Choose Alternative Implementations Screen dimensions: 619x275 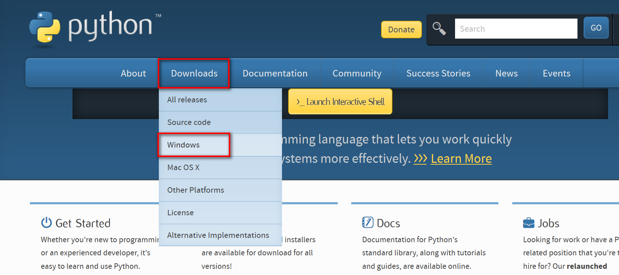(x=220, y=235)
